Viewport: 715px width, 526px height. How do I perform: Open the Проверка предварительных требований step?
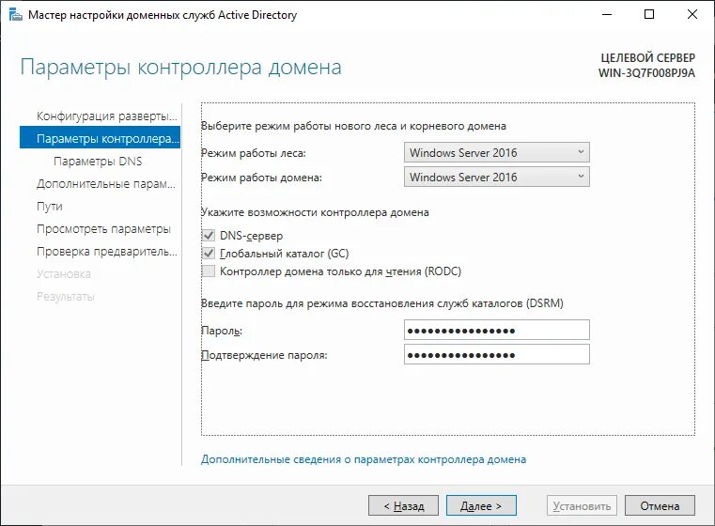click(107, 251)
